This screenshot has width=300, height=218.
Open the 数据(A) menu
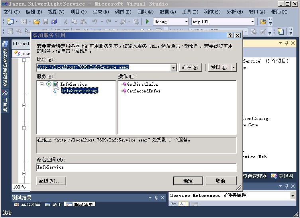pos(168,12)
